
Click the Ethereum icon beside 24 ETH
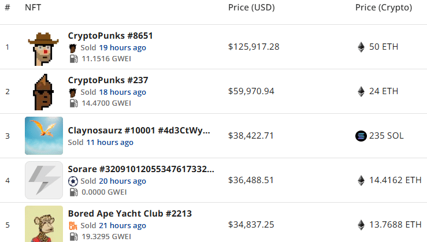[361, 91]
